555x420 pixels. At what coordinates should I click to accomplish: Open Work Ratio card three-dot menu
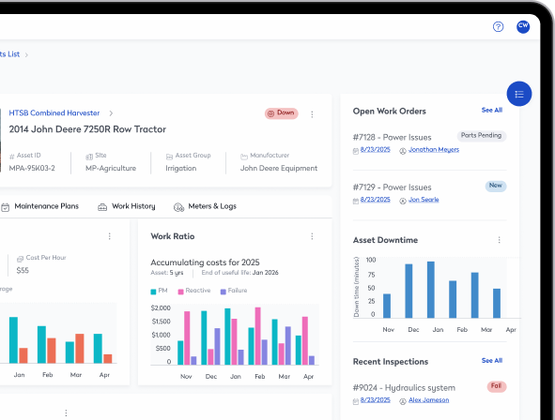tap(312, 236)
